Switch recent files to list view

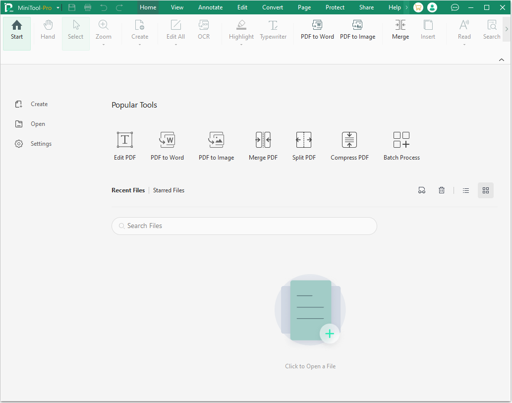tap(465, 190)
